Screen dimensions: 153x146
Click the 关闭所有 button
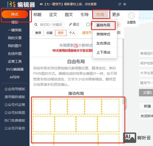tap(146, 116)
